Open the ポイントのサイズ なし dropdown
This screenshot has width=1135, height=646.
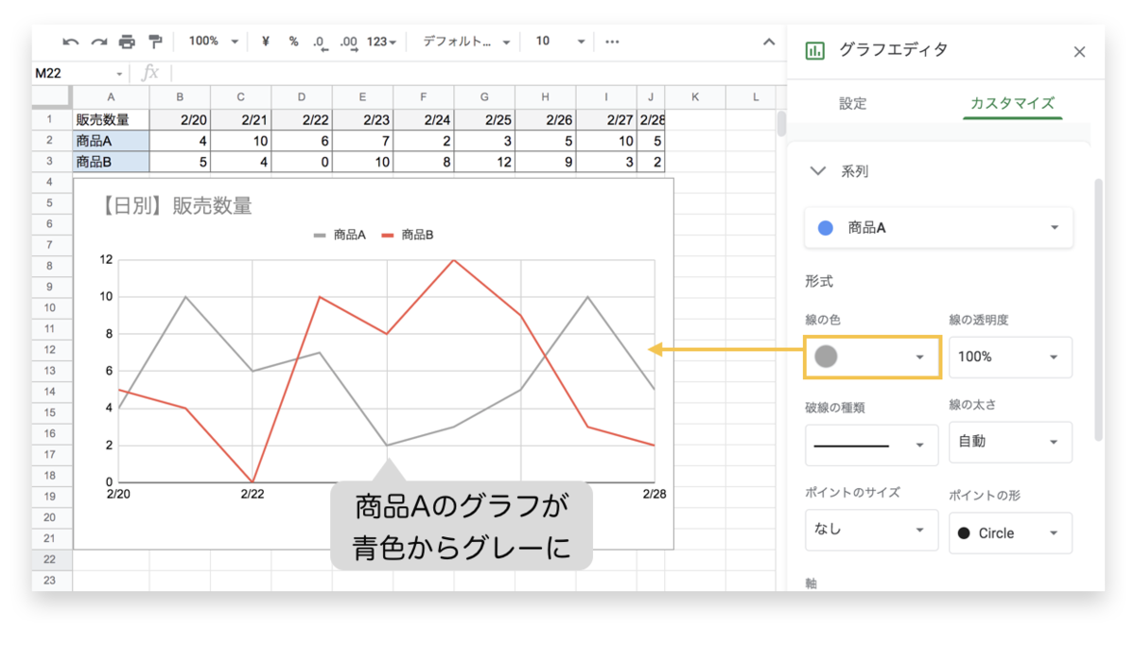click(871, 531)
